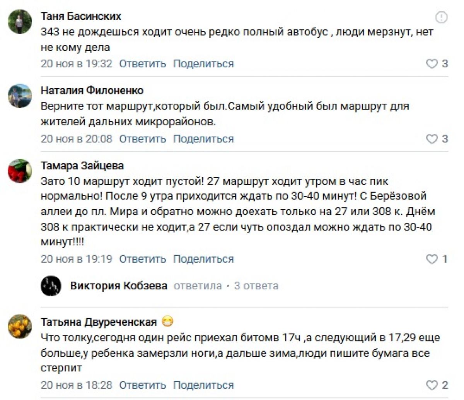Share Татьяна Двуреченская's comment

203,385
